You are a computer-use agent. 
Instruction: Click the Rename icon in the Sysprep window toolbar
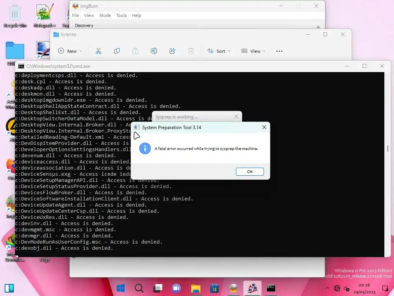click(154, 51)
